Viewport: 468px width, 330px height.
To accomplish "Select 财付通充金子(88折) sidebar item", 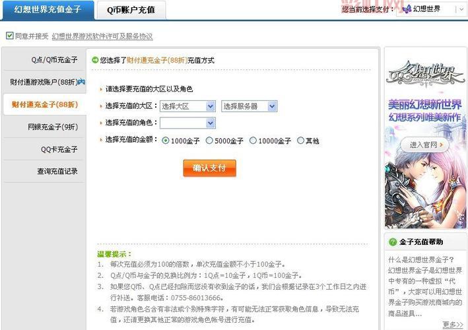I will click(x=45, y=104).
